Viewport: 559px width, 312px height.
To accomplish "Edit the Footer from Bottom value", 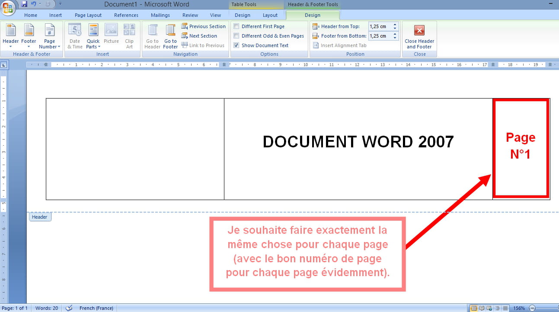I will click(x=380, y=36).
